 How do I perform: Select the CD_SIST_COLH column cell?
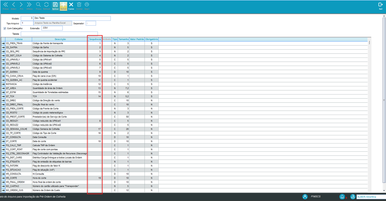tap(18, 55)
